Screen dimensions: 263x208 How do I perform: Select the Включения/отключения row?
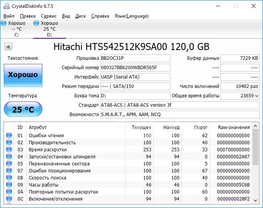click(x=128, y=199)
